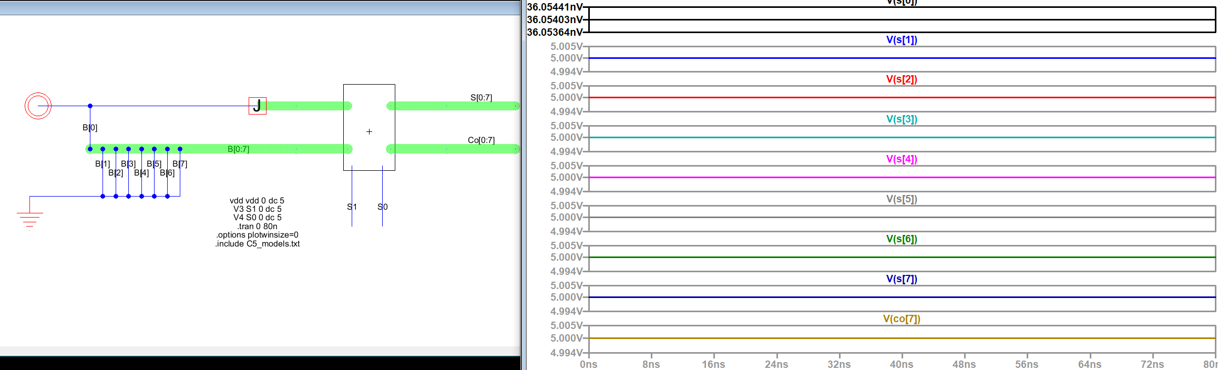Click the V(s[4]) magenta trace label
The width and height of the screenshot is (1218, 370).
(x=902, y=159)
